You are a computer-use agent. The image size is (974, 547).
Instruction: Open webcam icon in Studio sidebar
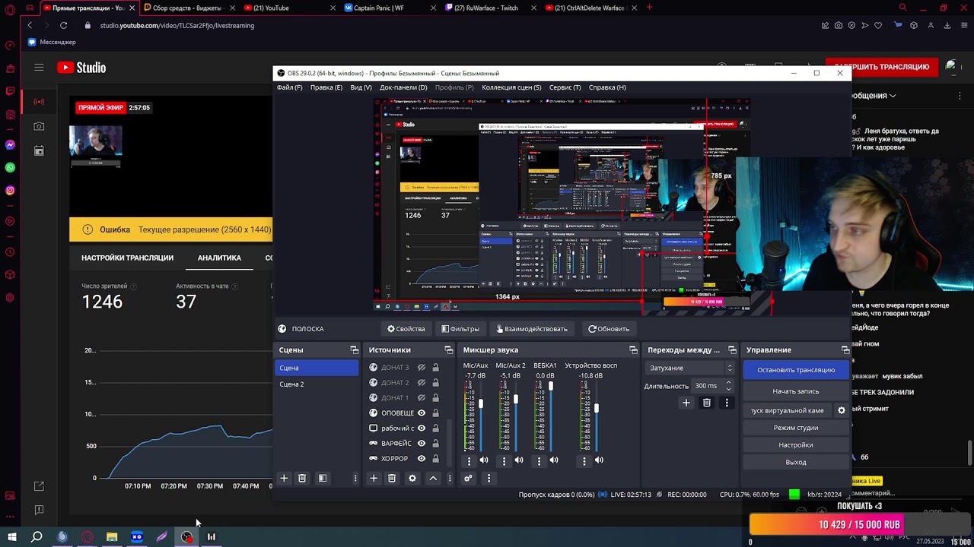coord(39,126)
